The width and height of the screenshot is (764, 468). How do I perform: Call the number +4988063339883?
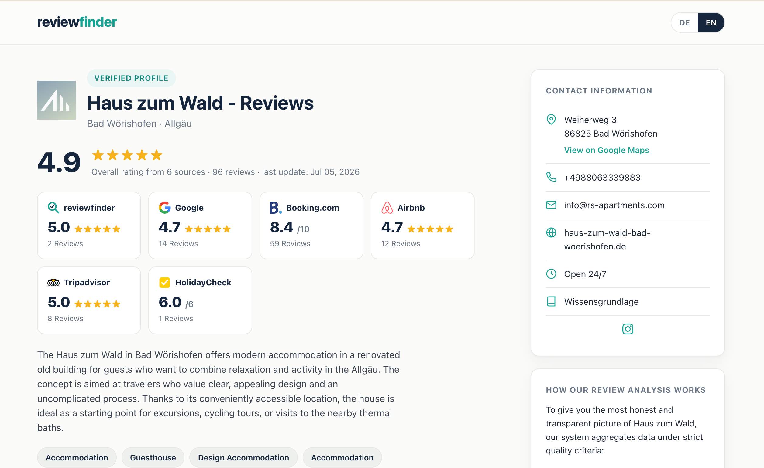click(x=602, y=178)
